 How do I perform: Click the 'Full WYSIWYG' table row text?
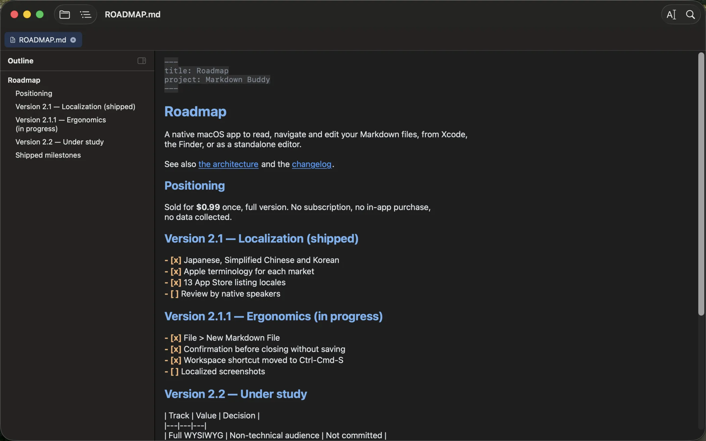click(196, 435)
